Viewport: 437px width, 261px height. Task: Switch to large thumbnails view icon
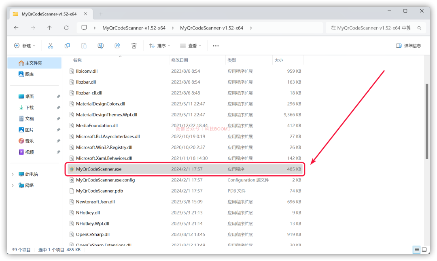tap(424, 250)
